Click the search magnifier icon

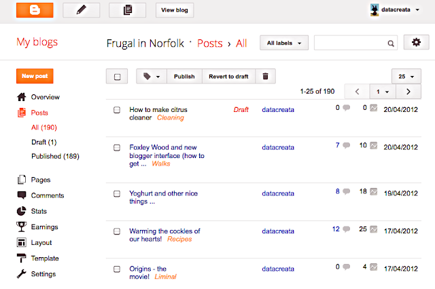coord(391,43)
